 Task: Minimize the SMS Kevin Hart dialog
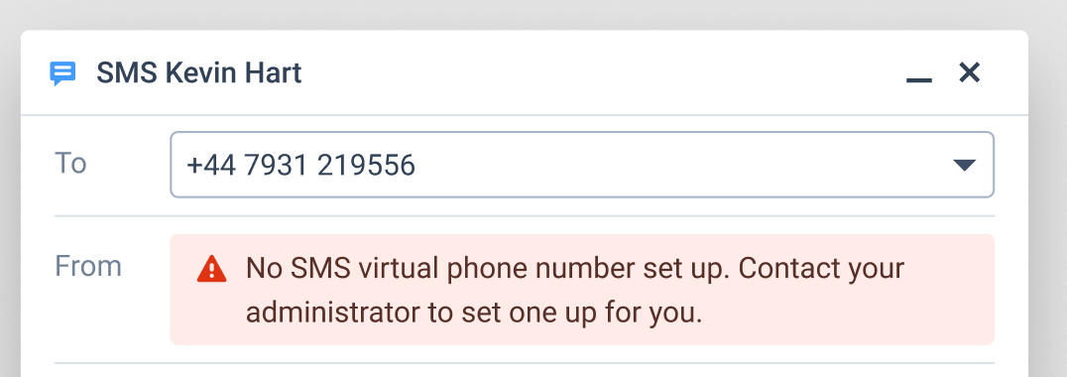click(x=918, y=79)
